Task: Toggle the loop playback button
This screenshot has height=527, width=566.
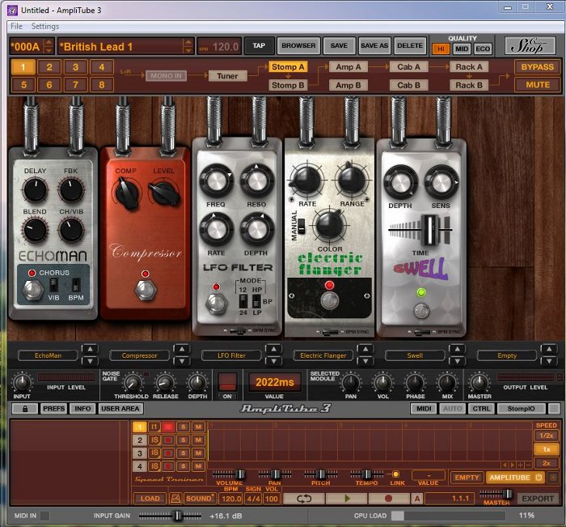Action: [303, 499]
